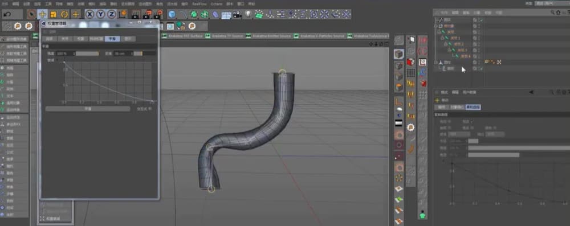Activate the Move tool in the toolbar
570x226 pixels.
tap(43, 15)
